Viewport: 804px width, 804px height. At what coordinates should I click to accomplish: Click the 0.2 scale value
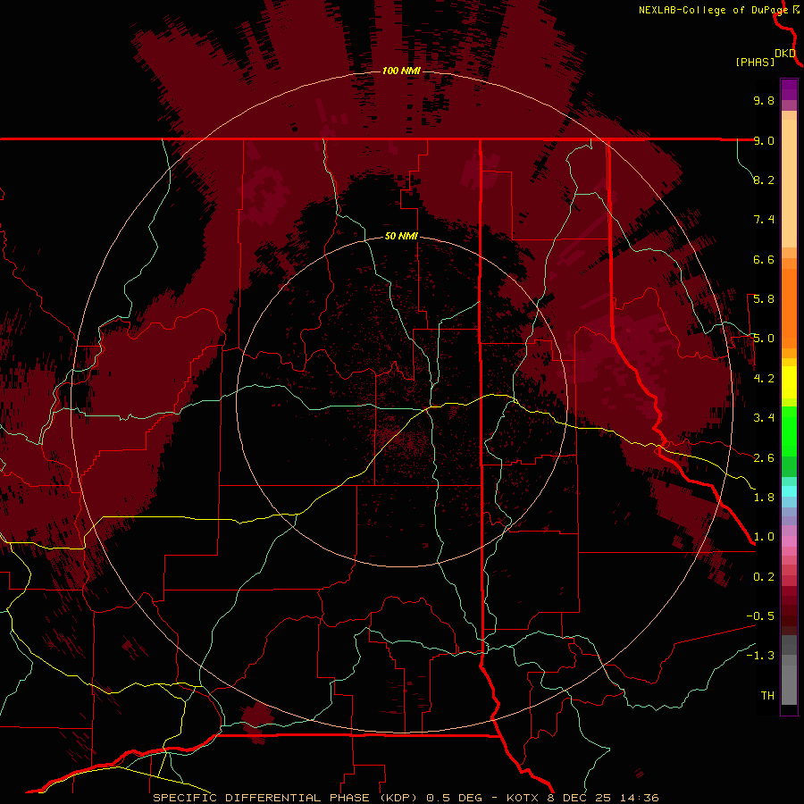point(764,577)
